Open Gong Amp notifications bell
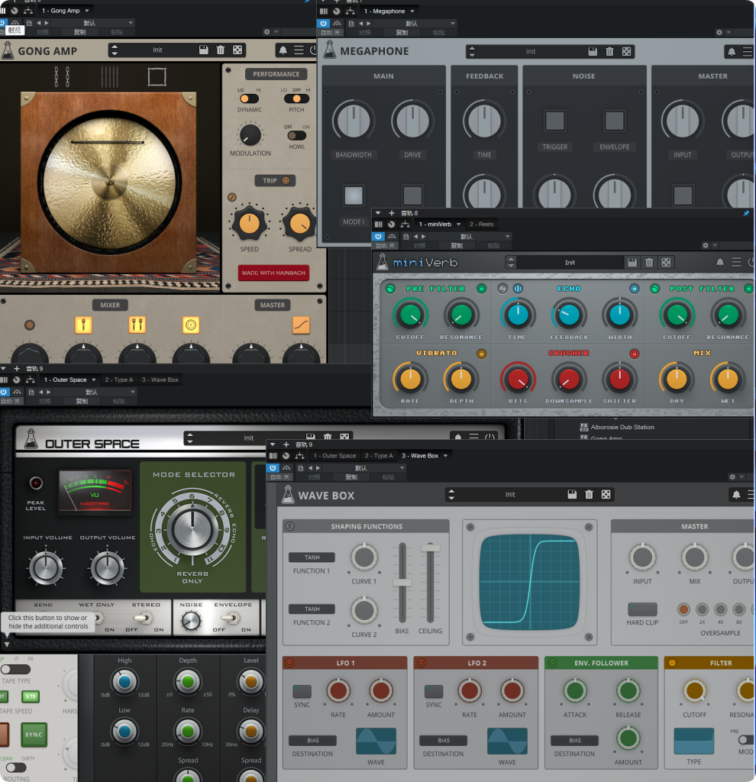The height and width of the screenshot is (782, 756). click(x=283, y=50)
